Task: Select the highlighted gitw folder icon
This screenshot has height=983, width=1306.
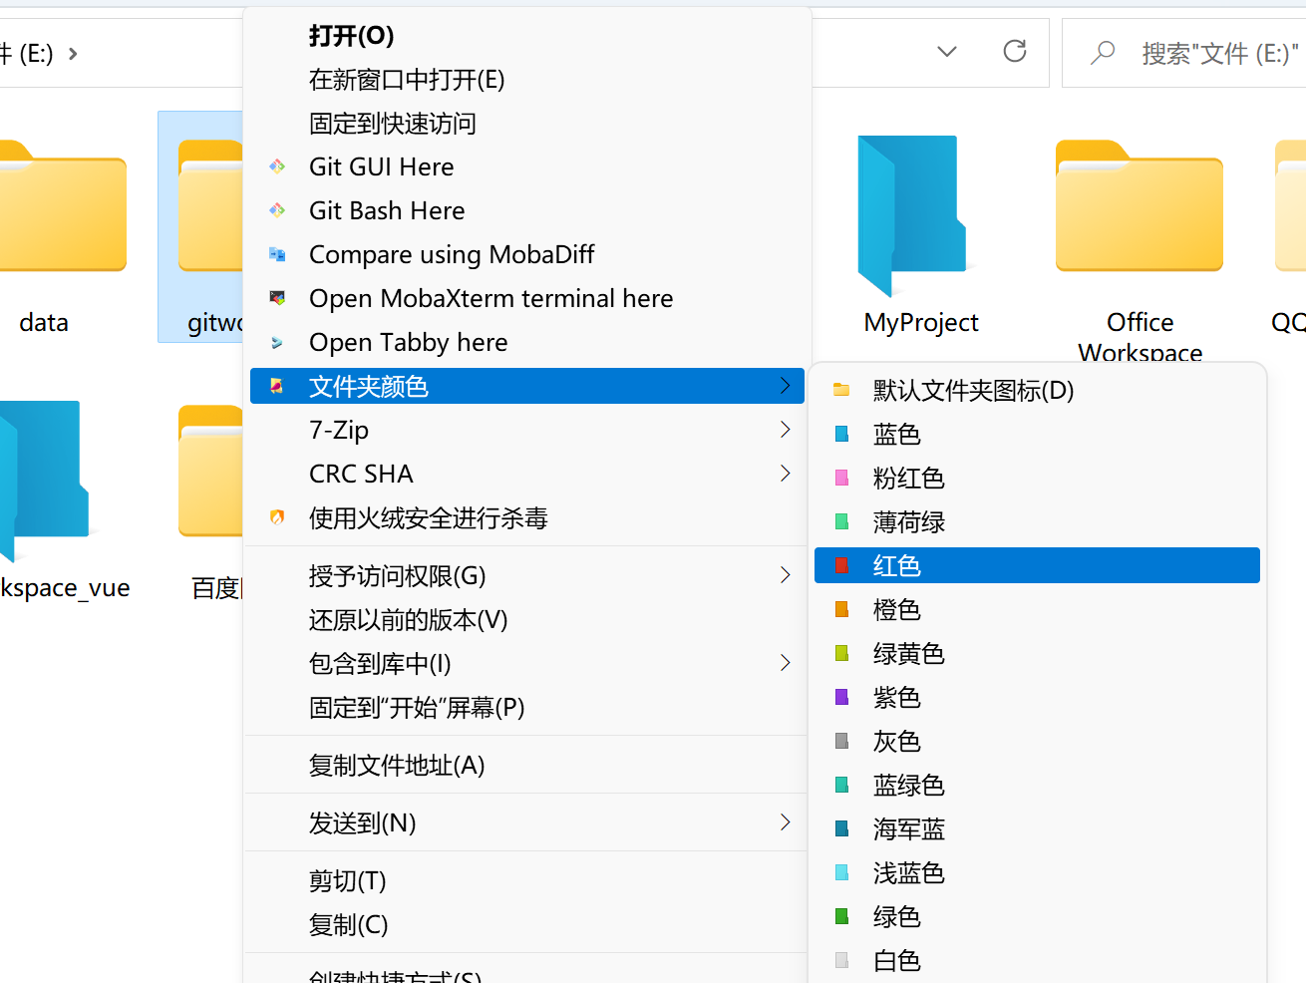Action: click(211, 206)
